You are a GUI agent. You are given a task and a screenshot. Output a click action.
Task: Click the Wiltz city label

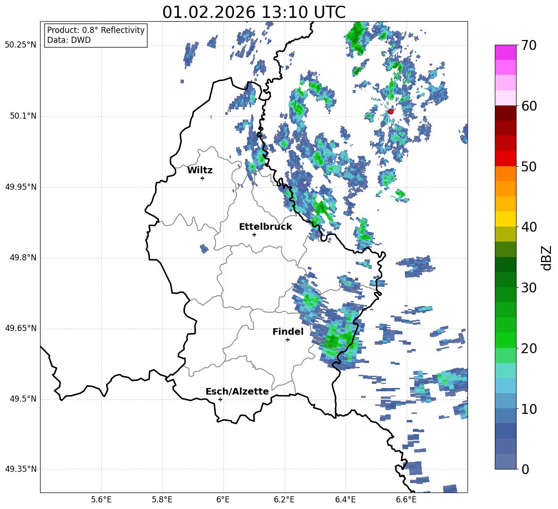(200, 170)
